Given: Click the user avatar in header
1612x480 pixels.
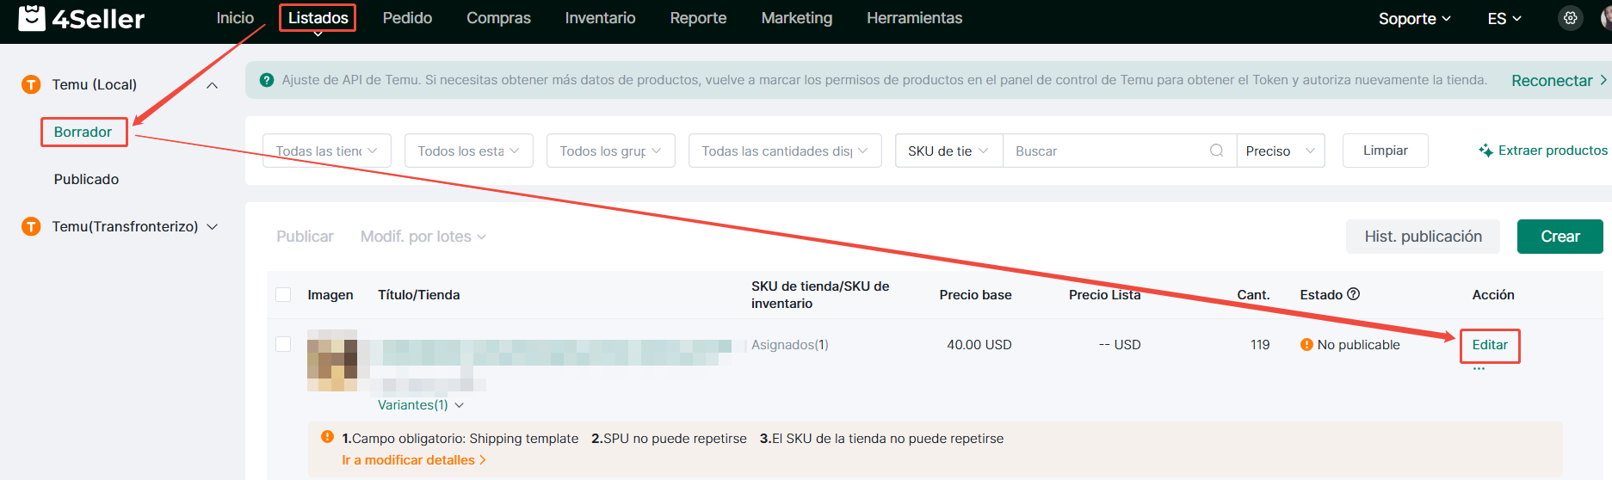Looking at the screenshot, I should pyautogui.click(x=1606, y=18).
